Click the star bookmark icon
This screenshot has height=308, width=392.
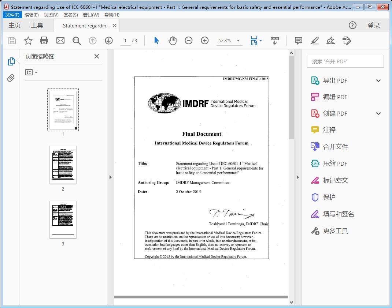[28, 41]
